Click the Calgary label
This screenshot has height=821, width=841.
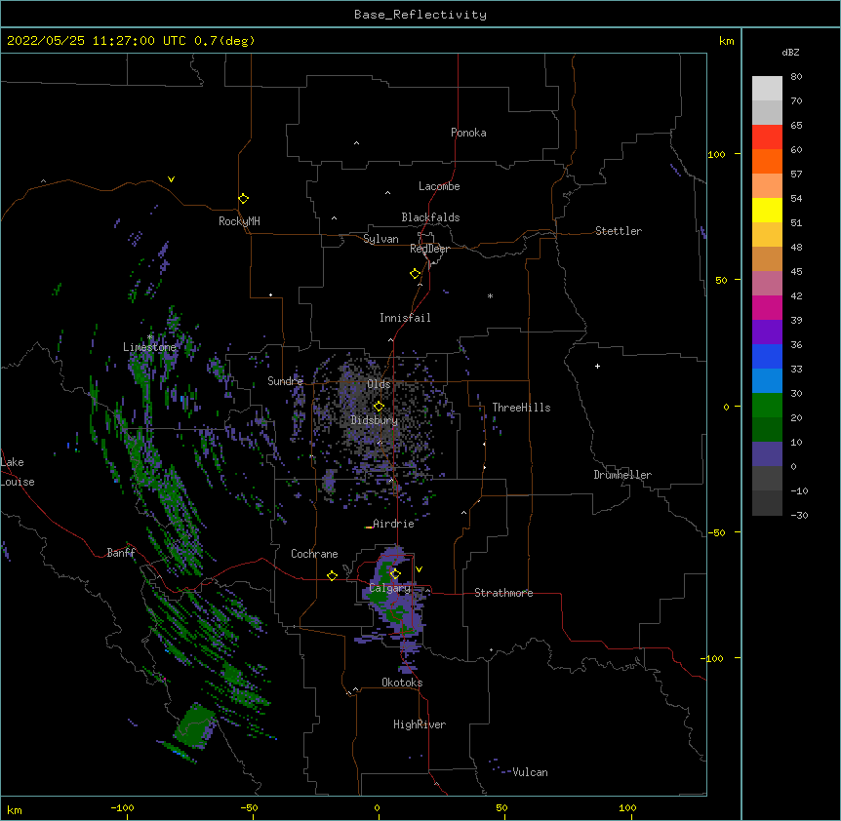click(389, 588)
